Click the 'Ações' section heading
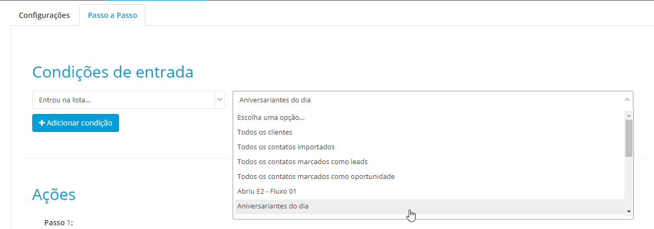Viewport: 654px width, 229px height. point(54,194)
